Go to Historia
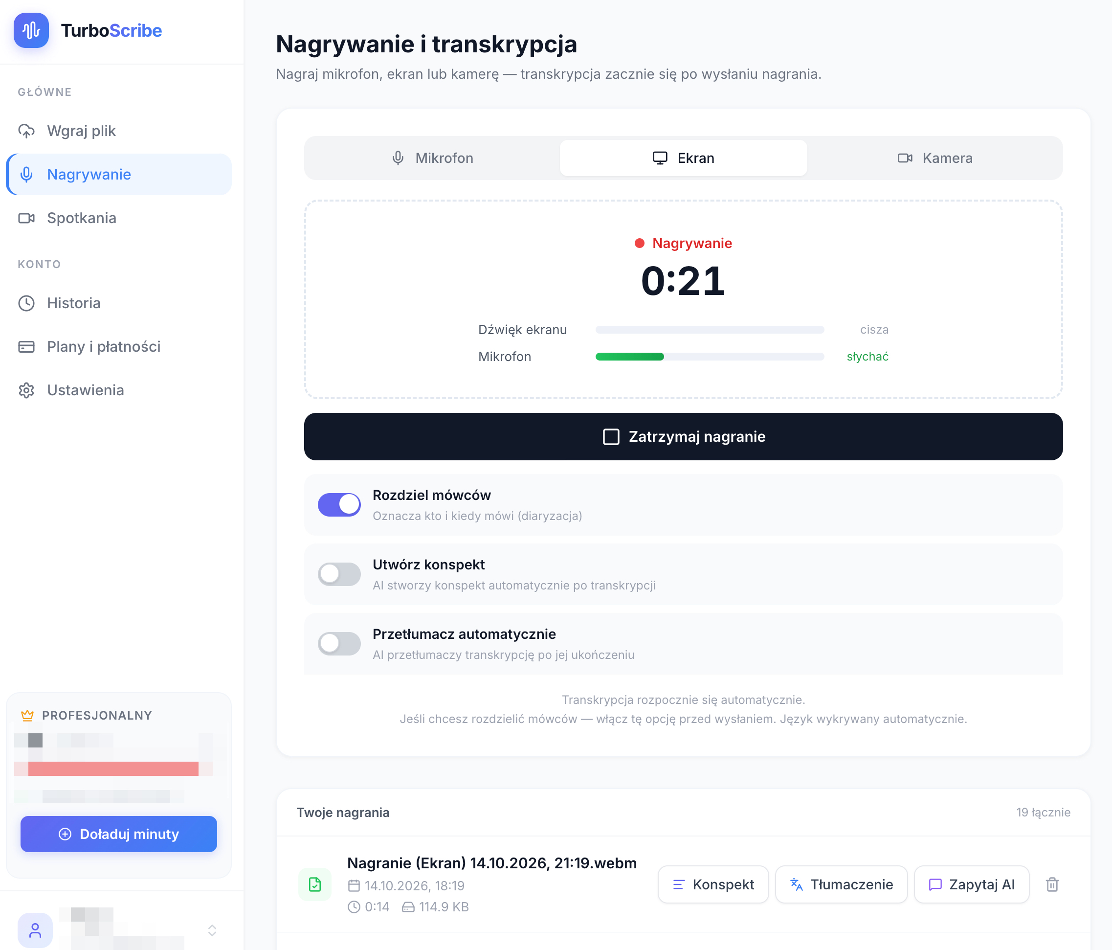1112x950 pixels. tap(119, 303)
